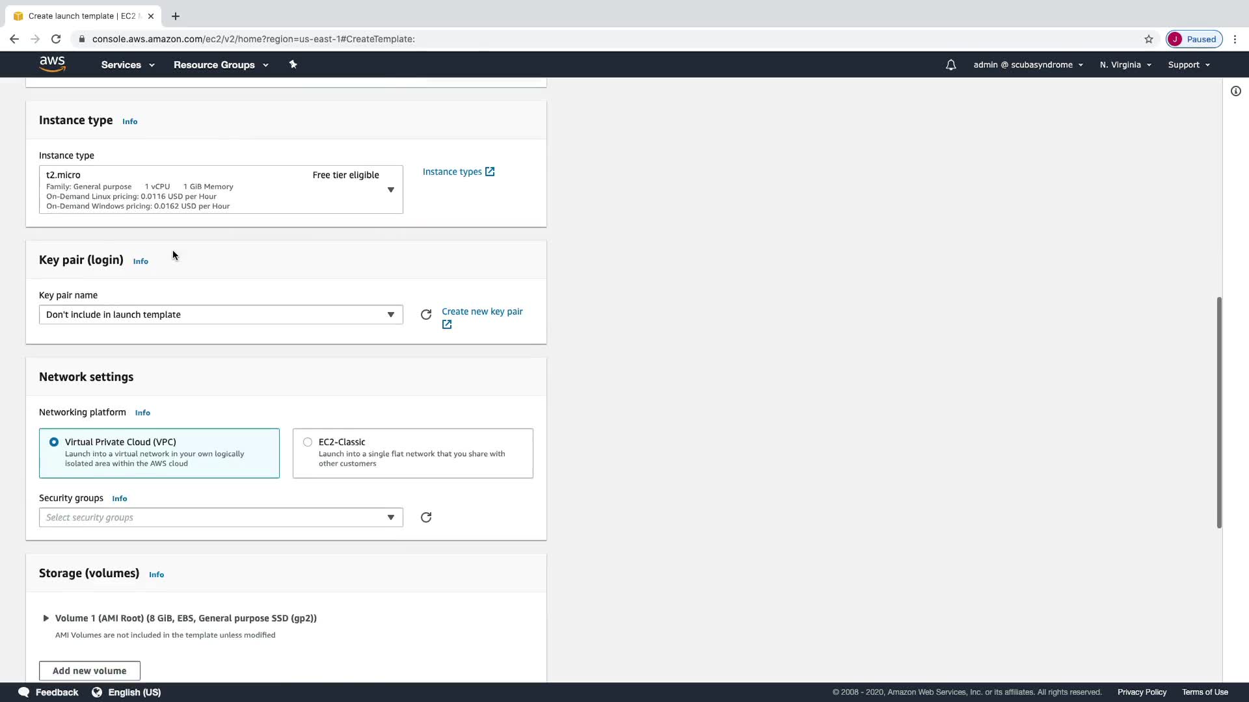Open the notifications bell icon

950,65
